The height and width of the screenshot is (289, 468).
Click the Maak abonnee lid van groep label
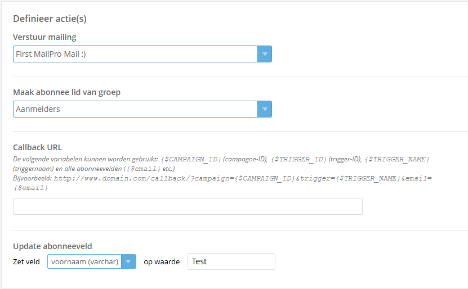pyautogui.click(x=66, y=92)
